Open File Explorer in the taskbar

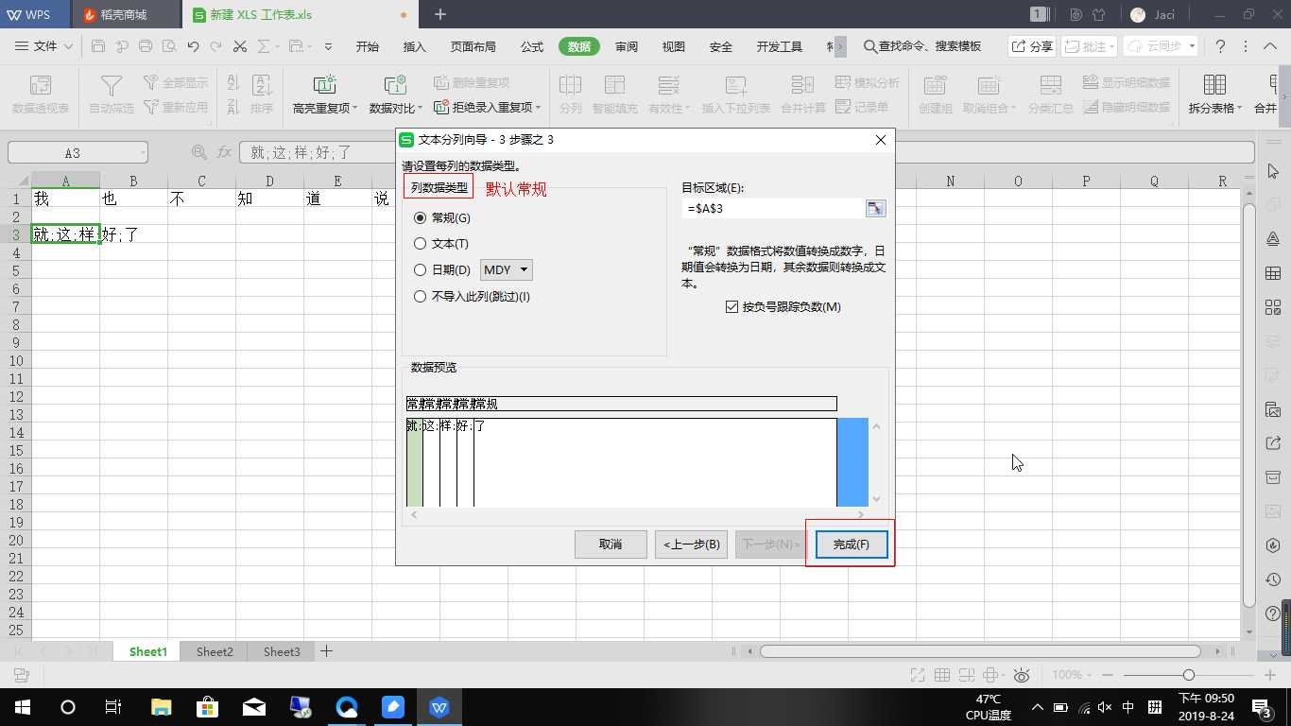162,707
